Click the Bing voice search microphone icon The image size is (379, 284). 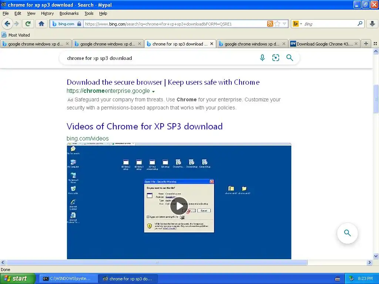tap(262, 58)
